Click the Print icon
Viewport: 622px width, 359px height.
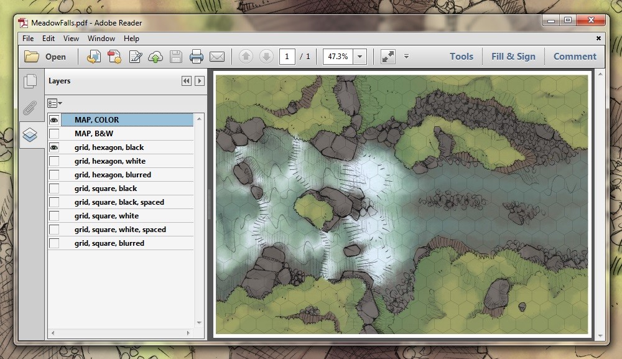[x=197, y=57]
